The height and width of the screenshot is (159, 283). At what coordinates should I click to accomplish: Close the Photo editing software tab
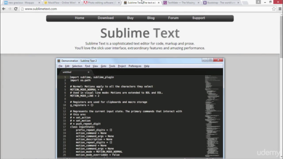119,3
